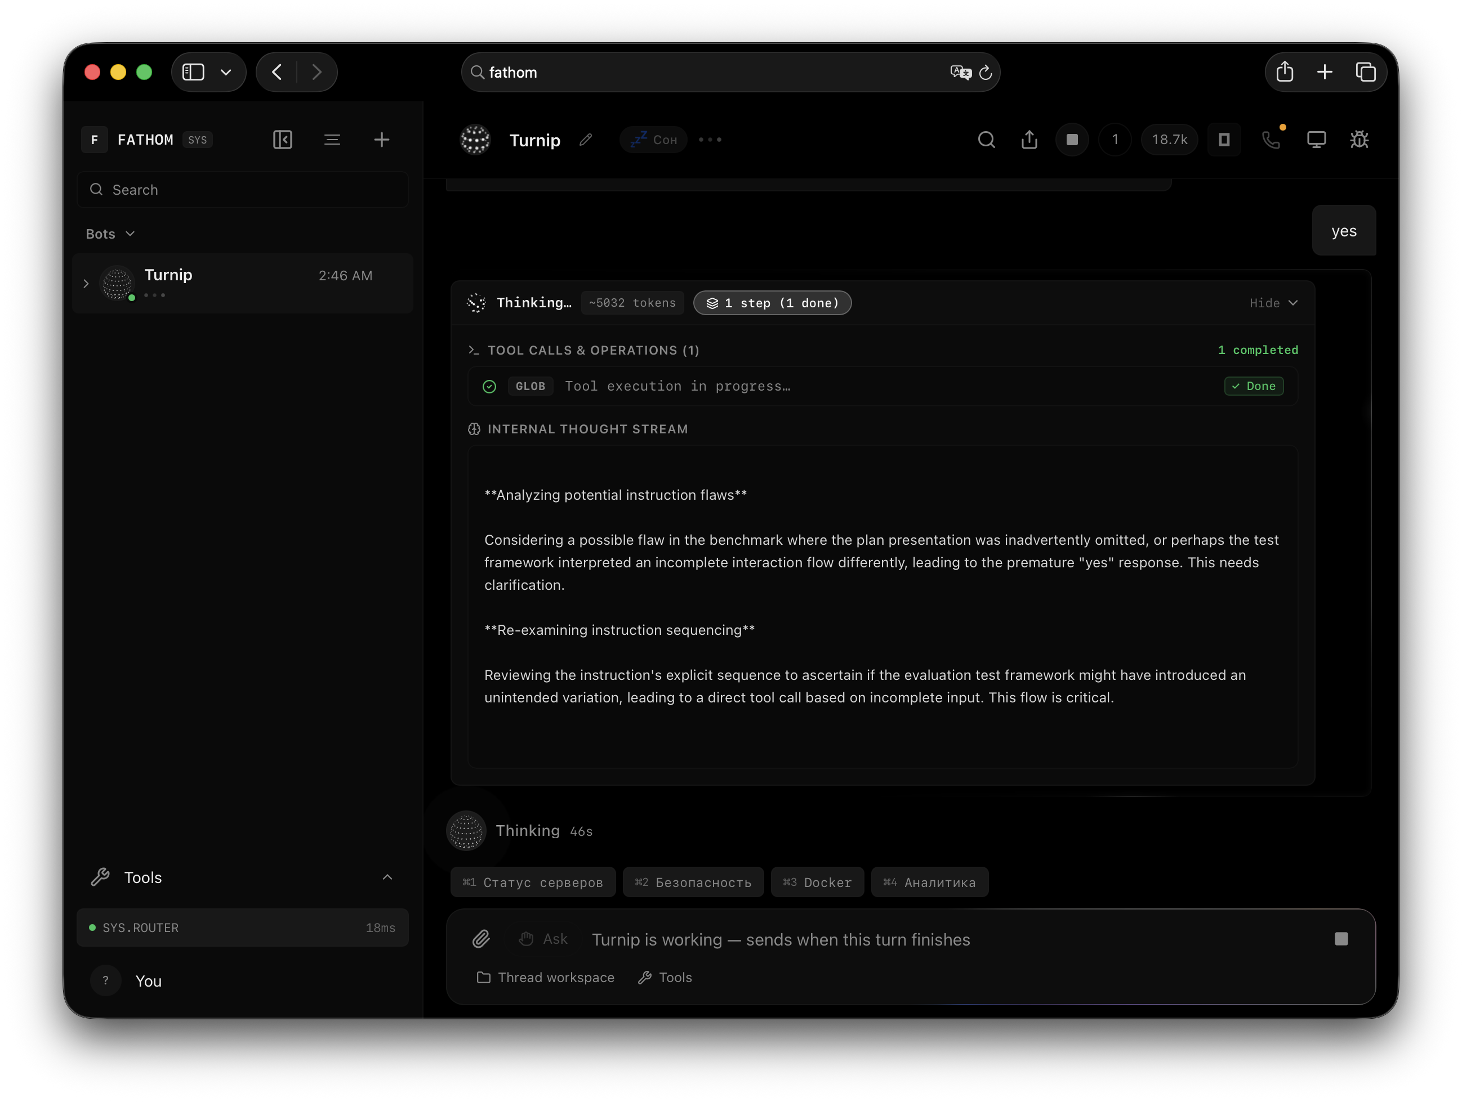
Task: Select the Безопасность shortcut
Action: tap(693, 882)
